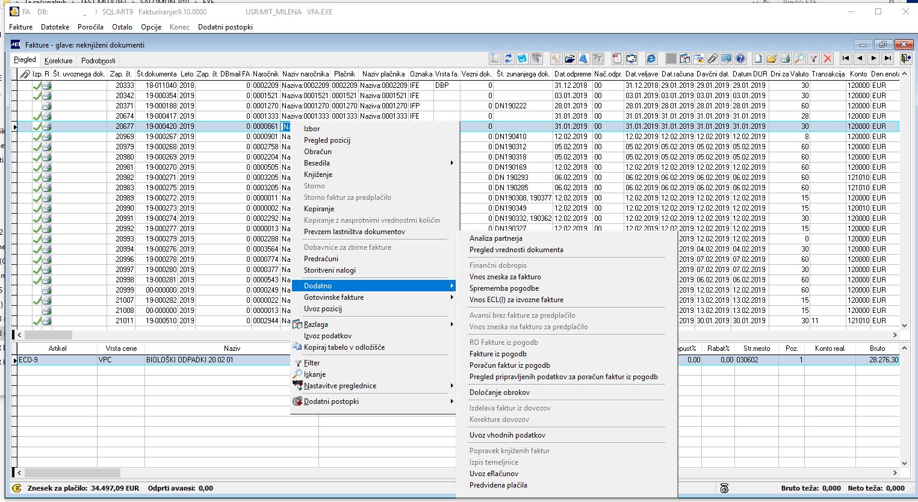Select Filter in the context menu
This screenshot has width=918, height=502.
coord(312,363)
